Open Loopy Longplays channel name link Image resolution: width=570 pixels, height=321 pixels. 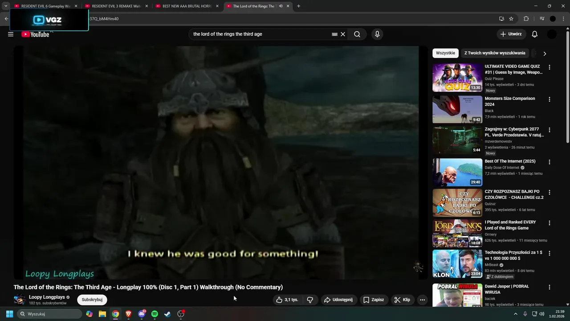click(47, 297)
